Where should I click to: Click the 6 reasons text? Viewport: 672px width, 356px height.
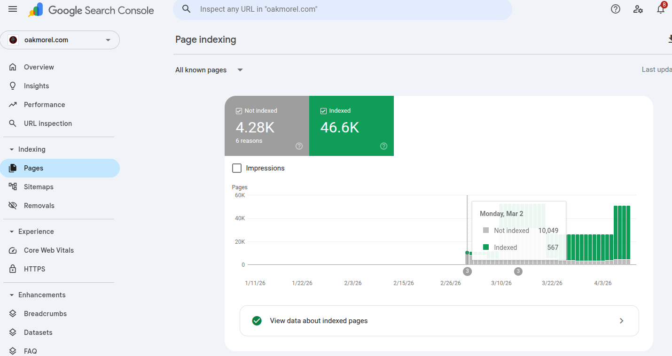click(x=249, y=141)
